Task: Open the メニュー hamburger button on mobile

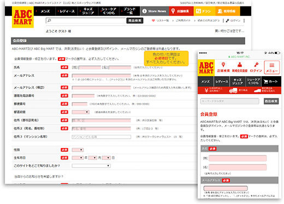Action: [x=271, y=67]
